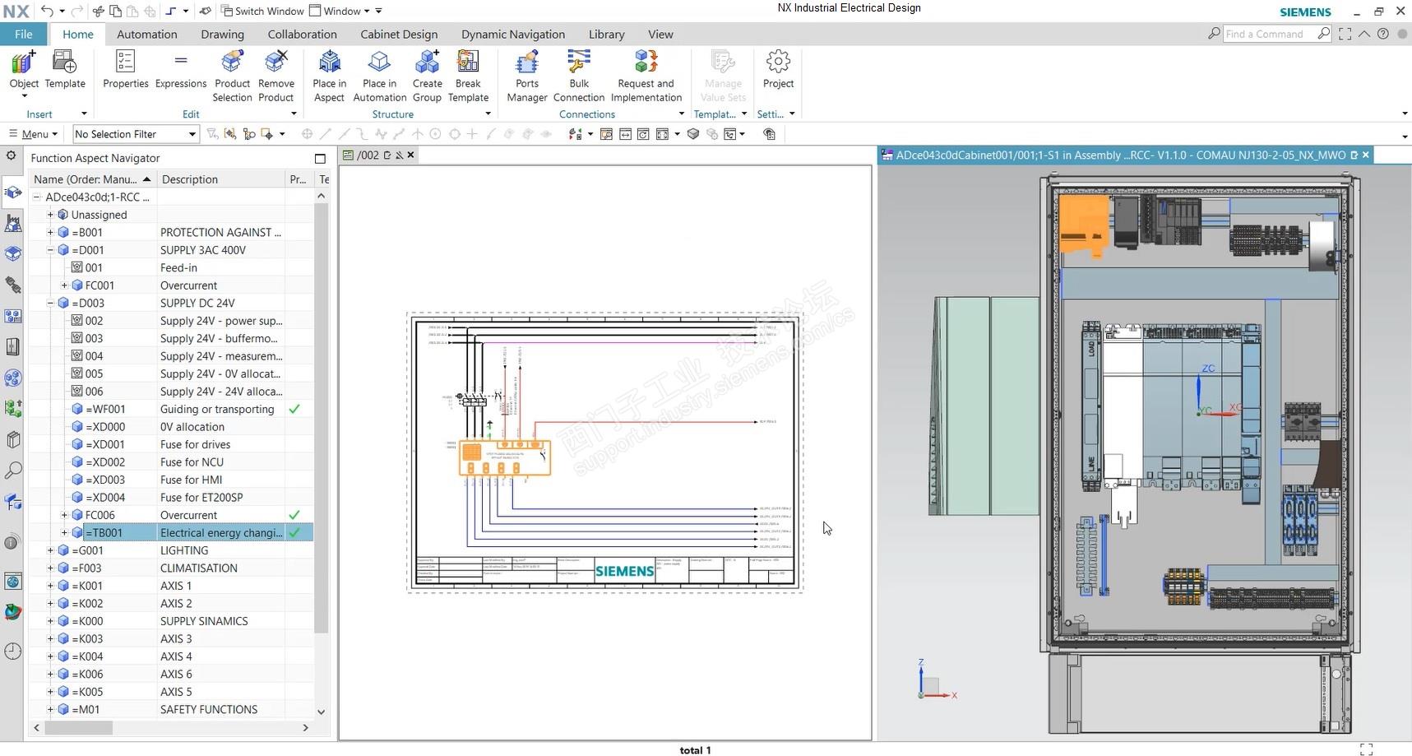Screen dimensions: 1412x756
Task: Click the Menu button
Action: tap(33, 134)
